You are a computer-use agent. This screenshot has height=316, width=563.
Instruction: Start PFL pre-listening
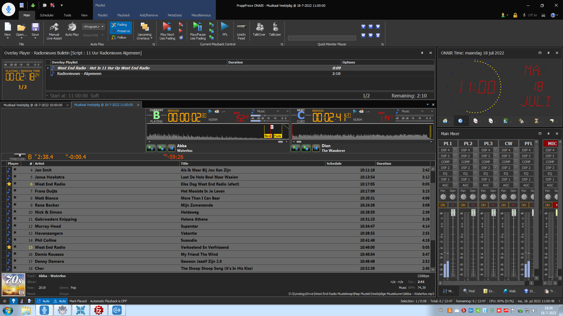[x=225, y=29]
